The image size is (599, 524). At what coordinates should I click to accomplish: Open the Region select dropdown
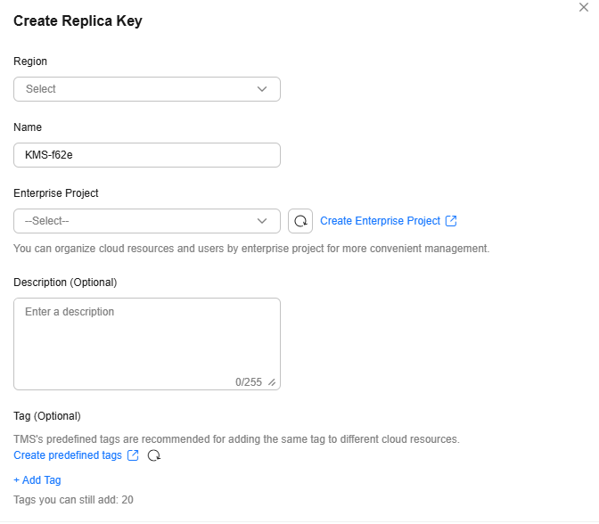(x=147, y=89)
